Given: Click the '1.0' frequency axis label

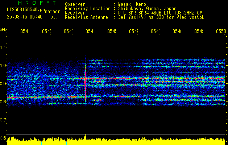Looking at the screenshot, I should point(3,66).
